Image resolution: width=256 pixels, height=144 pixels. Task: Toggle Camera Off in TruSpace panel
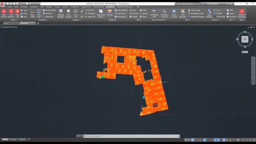[x=219, y=17]
